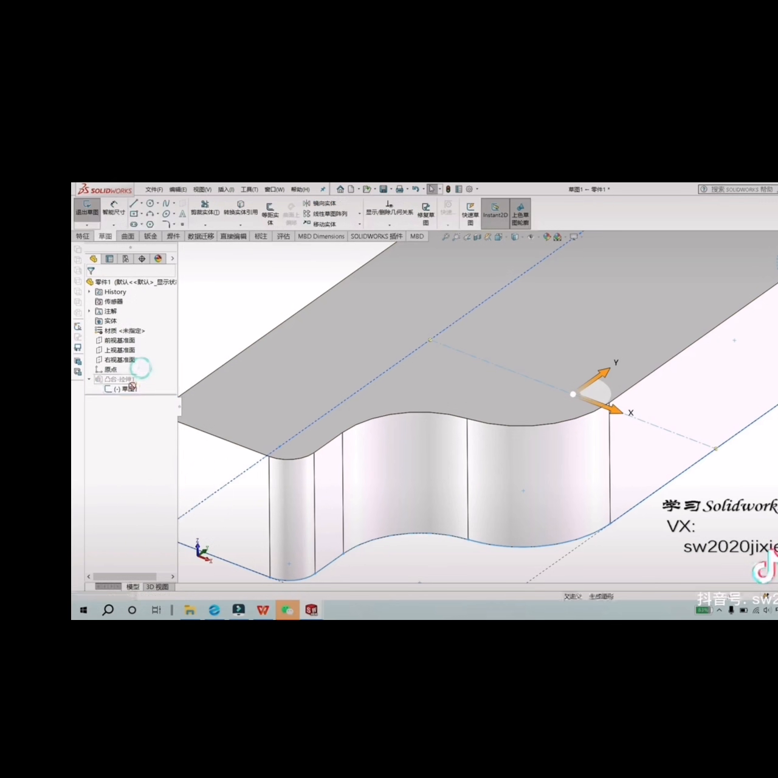Open dropdown arrow under 退出草图
This screenshot has height=778, width=778.
pos(87,225)
